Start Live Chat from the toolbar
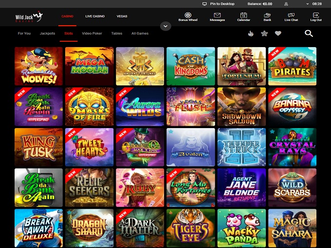Viewport: 331px width, 248px height. pos(291,17)
